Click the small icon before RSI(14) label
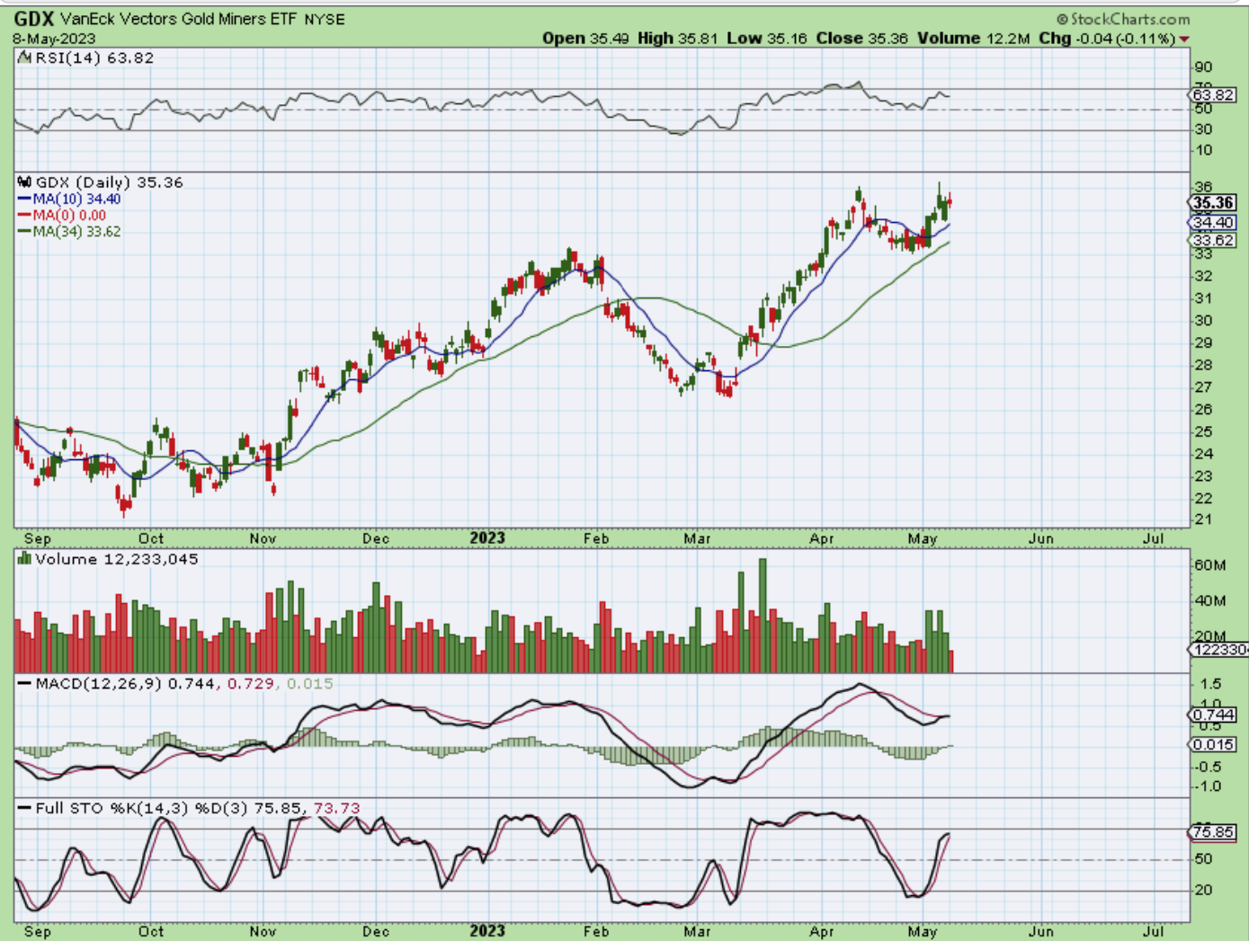This screenshot has width=1249, height=941. pos(24,58)
